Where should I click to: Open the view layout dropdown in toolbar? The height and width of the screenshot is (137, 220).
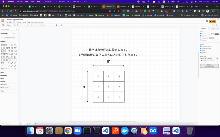pos(3,25)
